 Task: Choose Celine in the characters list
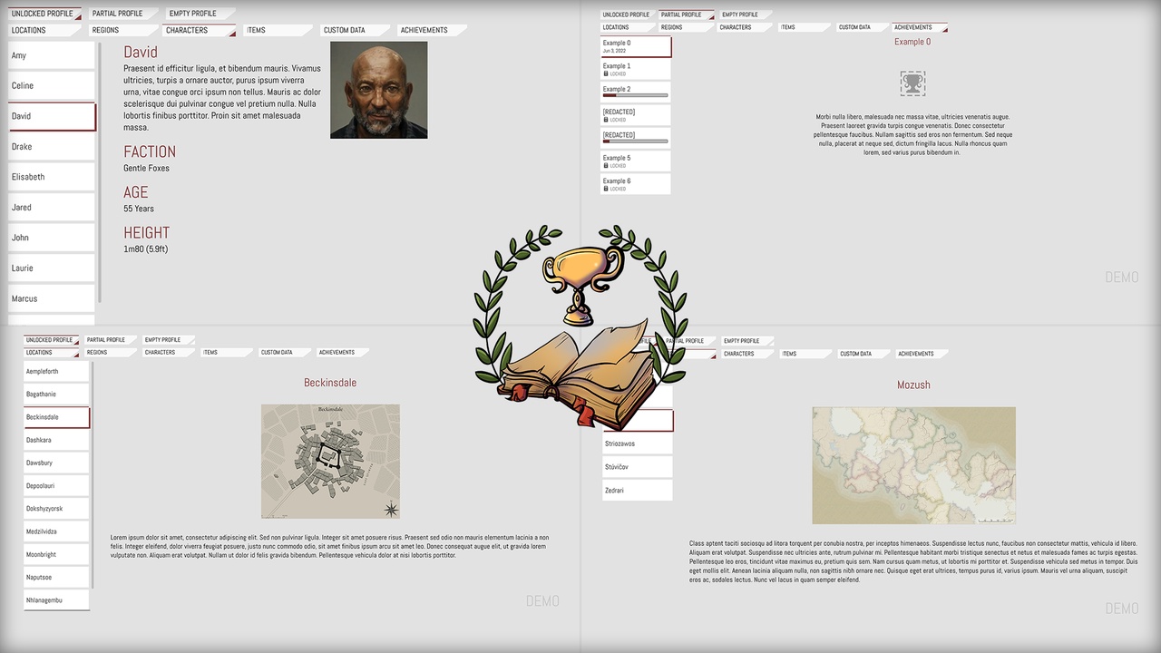pyautogui.click(x=52, y=85)
